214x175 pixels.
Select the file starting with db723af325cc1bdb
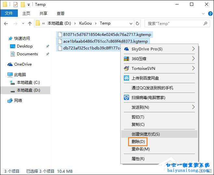click(x=89, y=48)
